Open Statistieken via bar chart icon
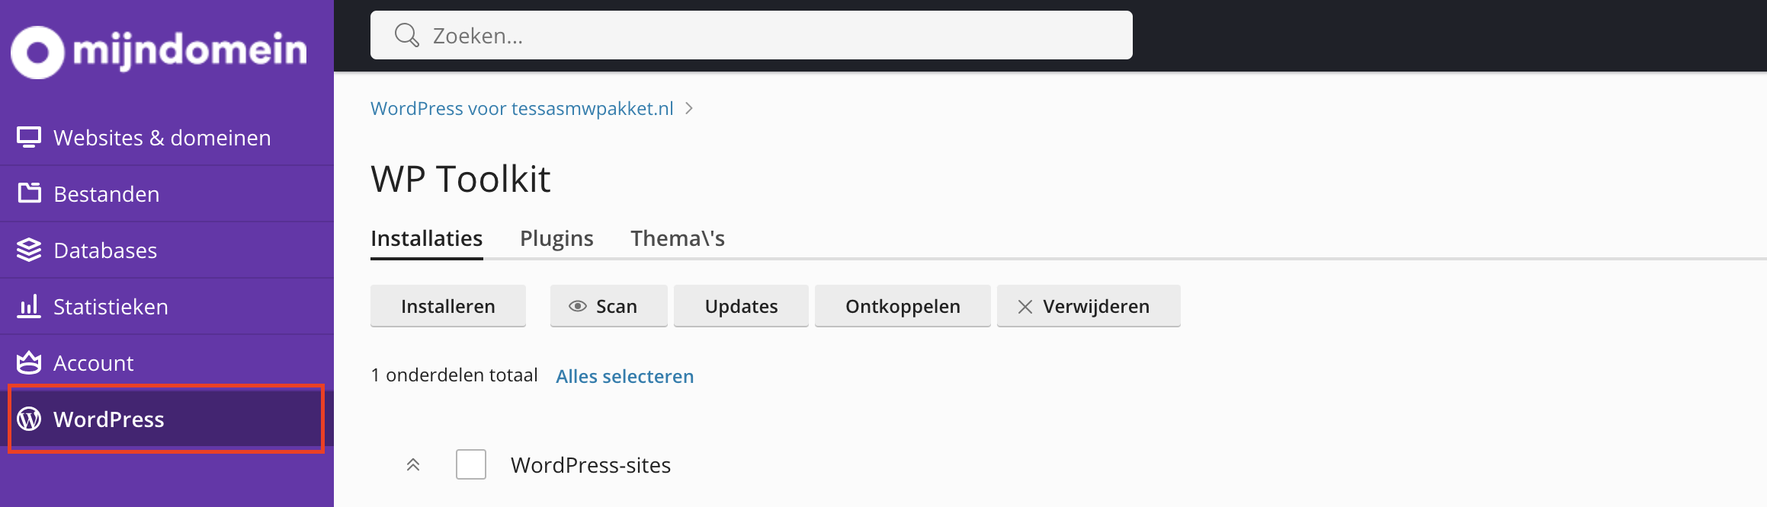Screen dimensions: 1767x507 point(28,306)
